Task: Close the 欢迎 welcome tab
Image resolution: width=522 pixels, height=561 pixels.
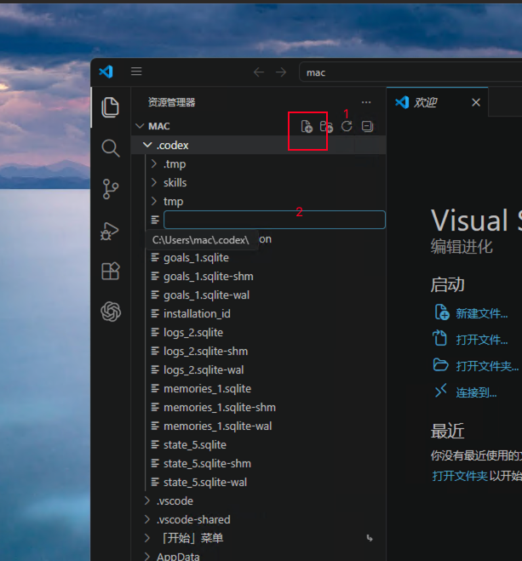Action: click(476, 103)
